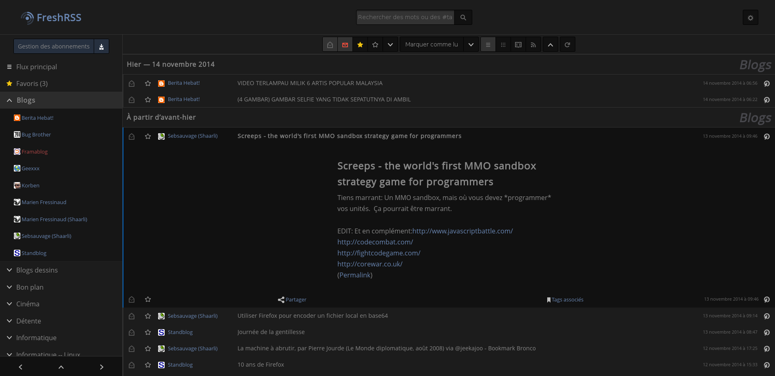Switch to reader view with book icon
This screenshot has width=775, height=376.
[x=518, y=44]
